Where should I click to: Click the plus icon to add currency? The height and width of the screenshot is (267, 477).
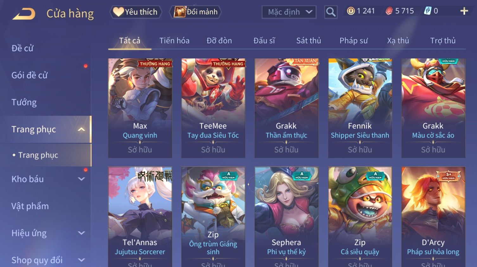[464, 11]
